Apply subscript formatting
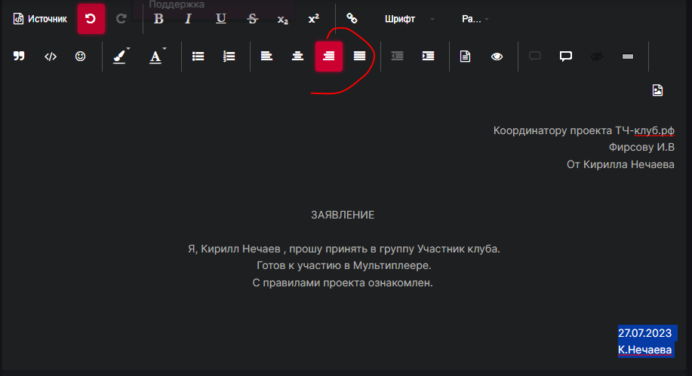 click(282, 19)
